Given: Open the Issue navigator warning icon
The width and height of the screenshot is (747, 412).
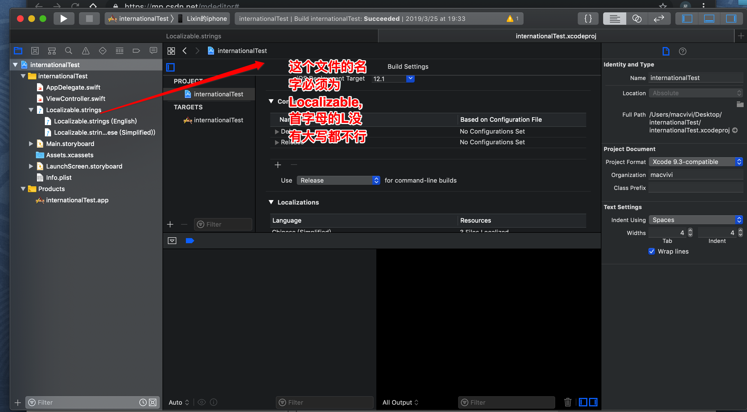Looking at the screenshot, I should (x=85, y=51).
